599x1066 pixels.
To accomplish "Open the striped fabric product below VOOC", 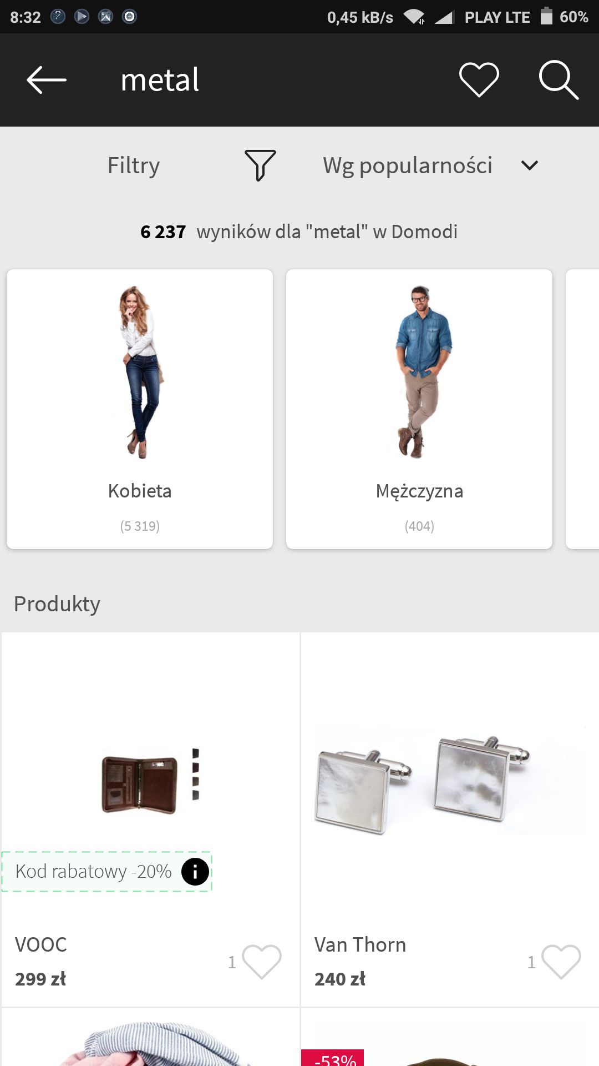I will coord(150,1038).
